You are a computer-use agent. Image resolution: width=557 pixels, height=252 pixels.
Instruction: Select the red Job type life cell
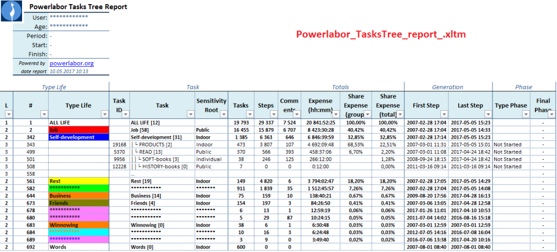(x=78, y=130)
